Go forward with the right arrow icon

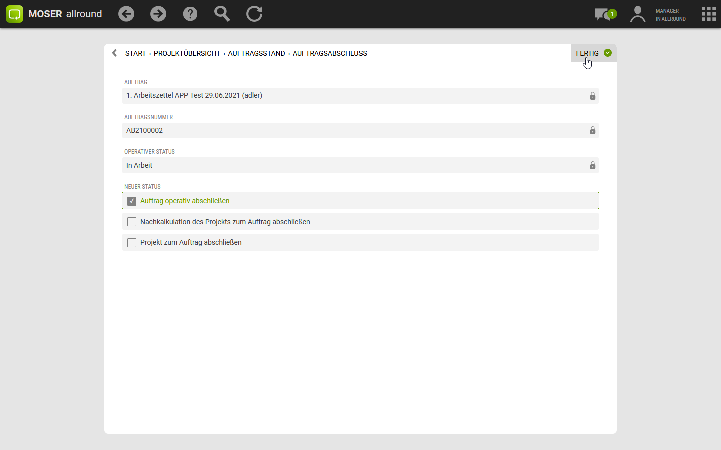(x=158, y=14)
